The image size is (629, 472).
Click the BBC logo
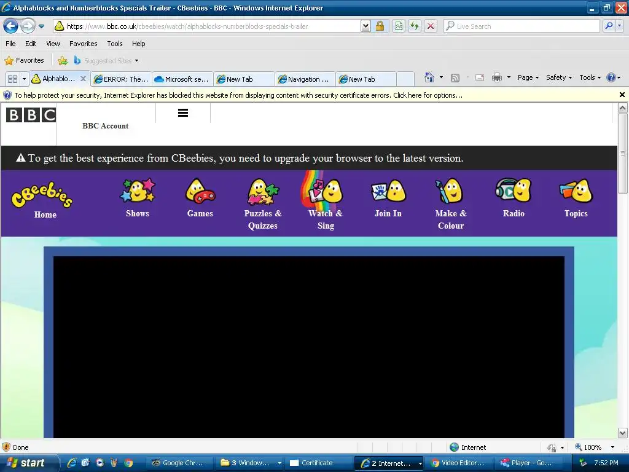31,115
